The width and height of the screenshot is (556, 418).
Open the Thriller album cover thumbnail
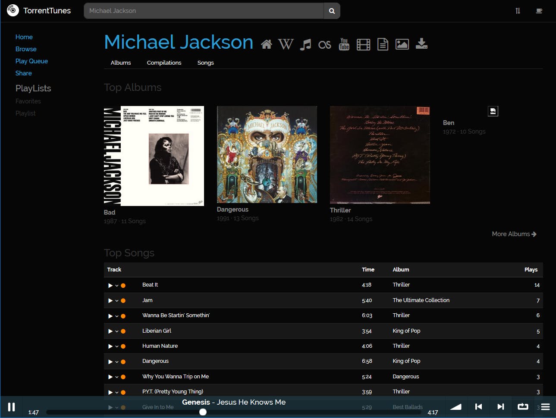(x=380, y=155)
